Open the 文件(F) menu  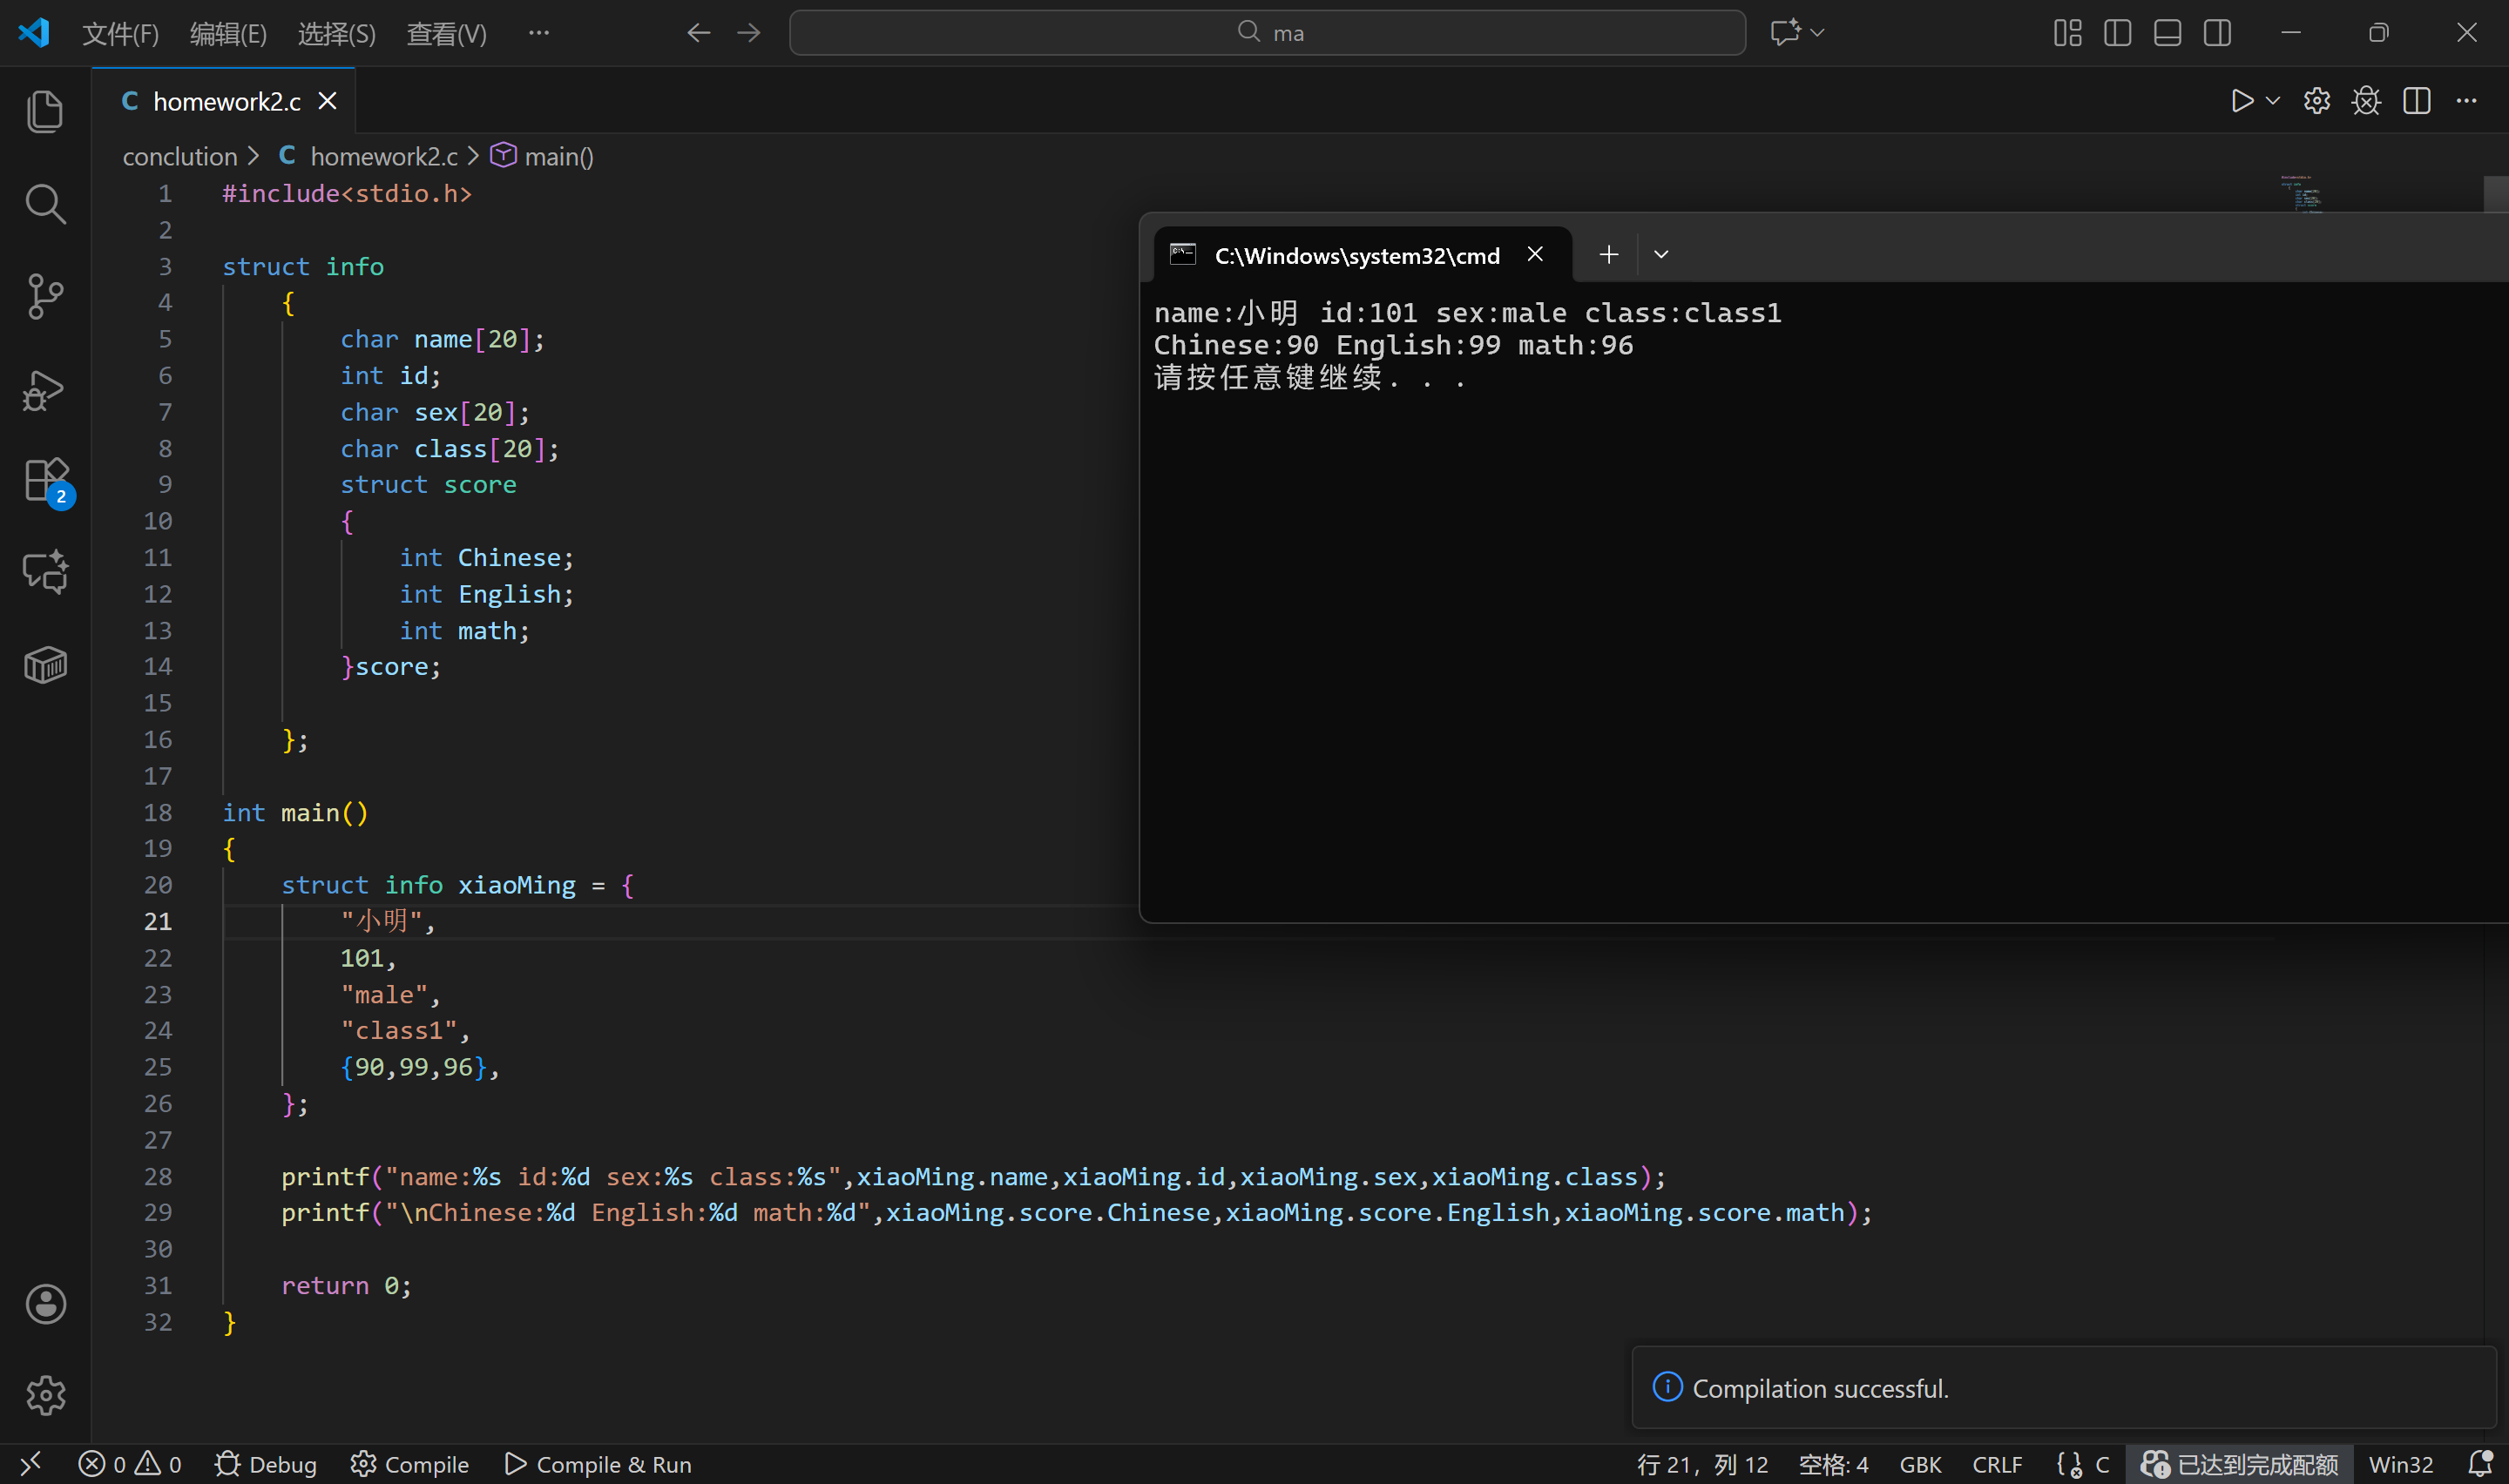[120, 34]
